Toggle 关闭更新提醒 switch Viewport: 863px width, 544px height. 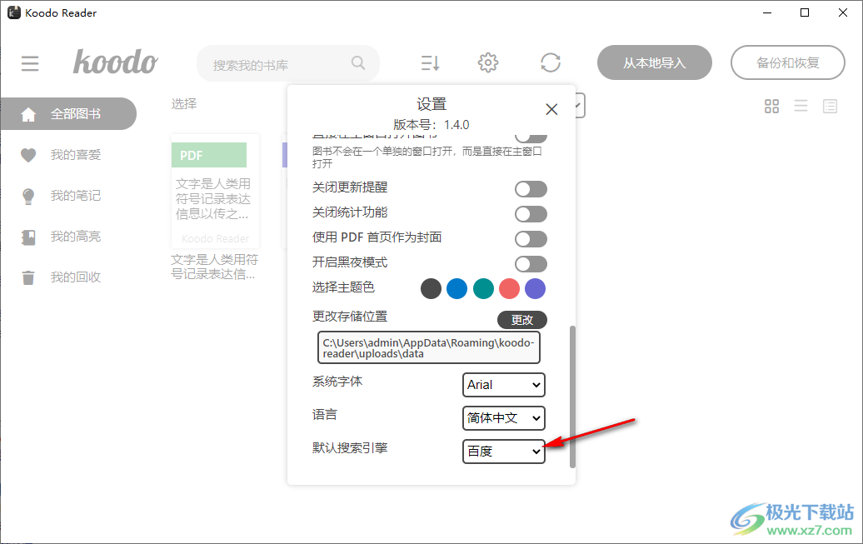click(531, 189)
